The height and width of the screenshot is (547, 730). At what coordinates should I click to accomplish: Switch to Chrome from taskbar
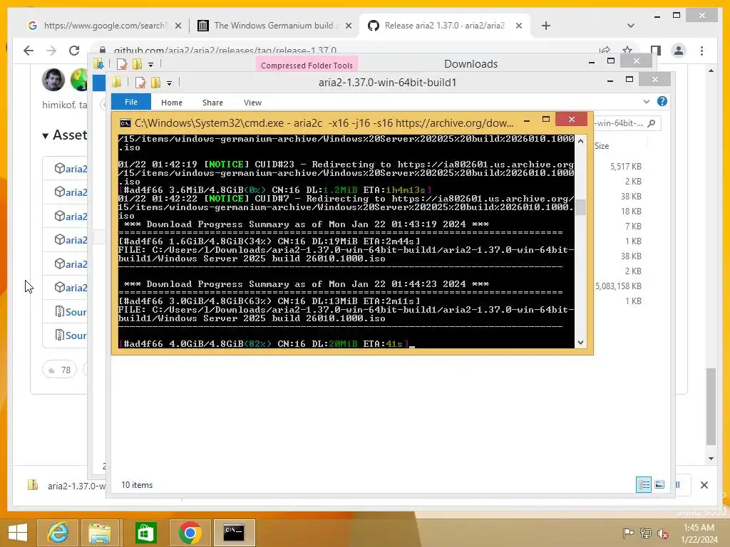[x=190, y=532]
